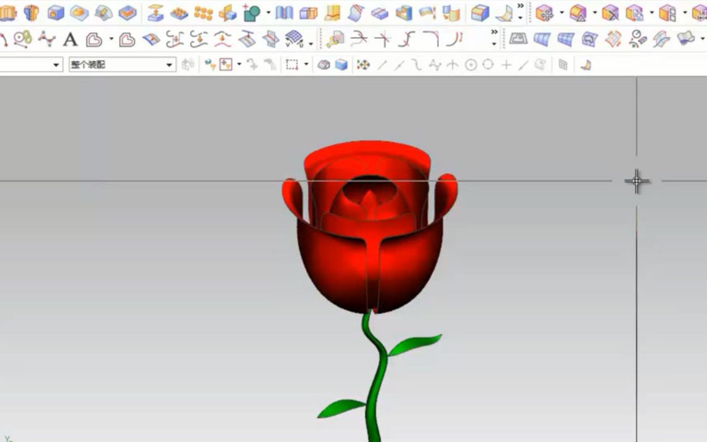Open the Four Point Surface tool
This screenshot has width=707, height=442.
pos(518,39)
